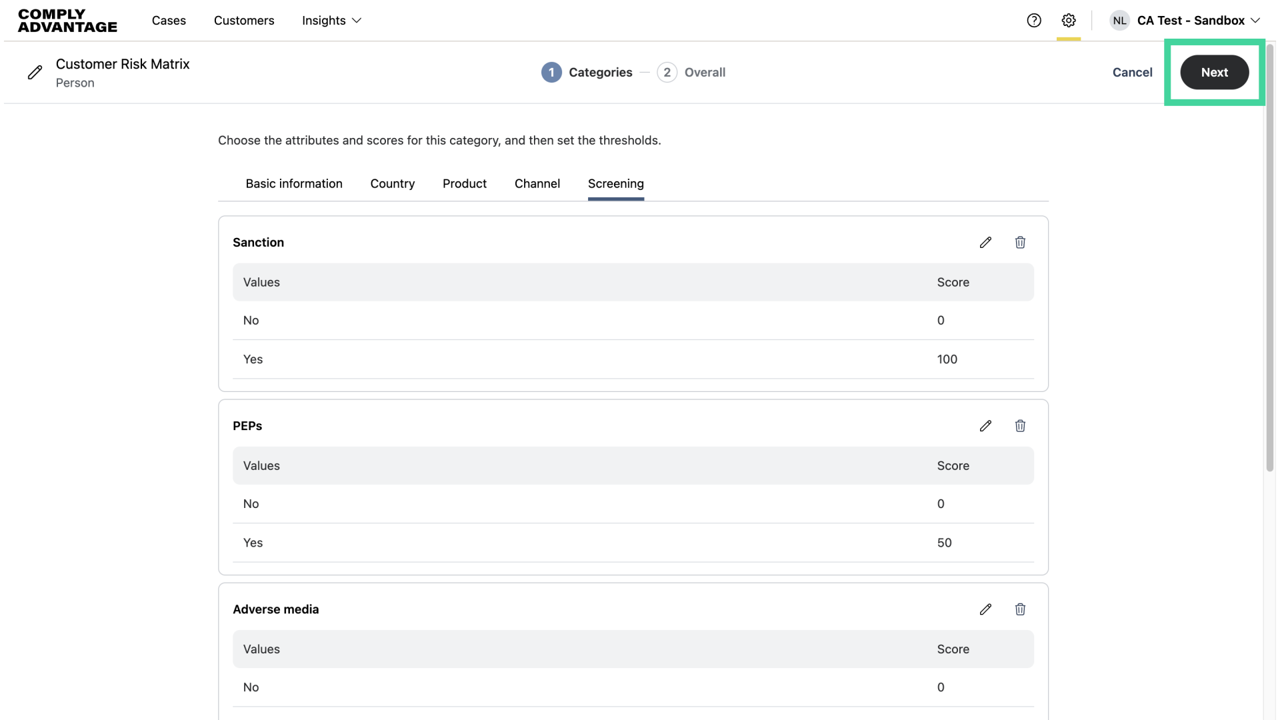1280x720 pixels.
Task: Go to the Channel tab
Action: (537, 184)
